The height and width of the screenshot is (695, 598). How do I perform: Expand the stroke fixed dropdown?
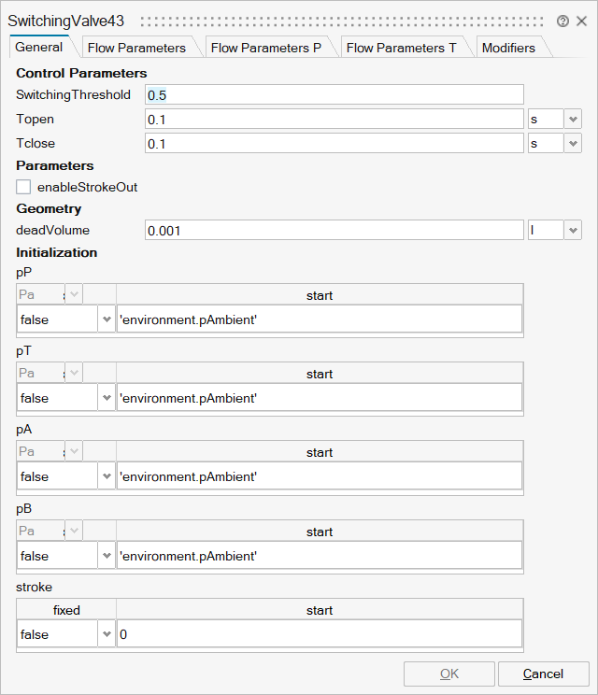[106, 634]
